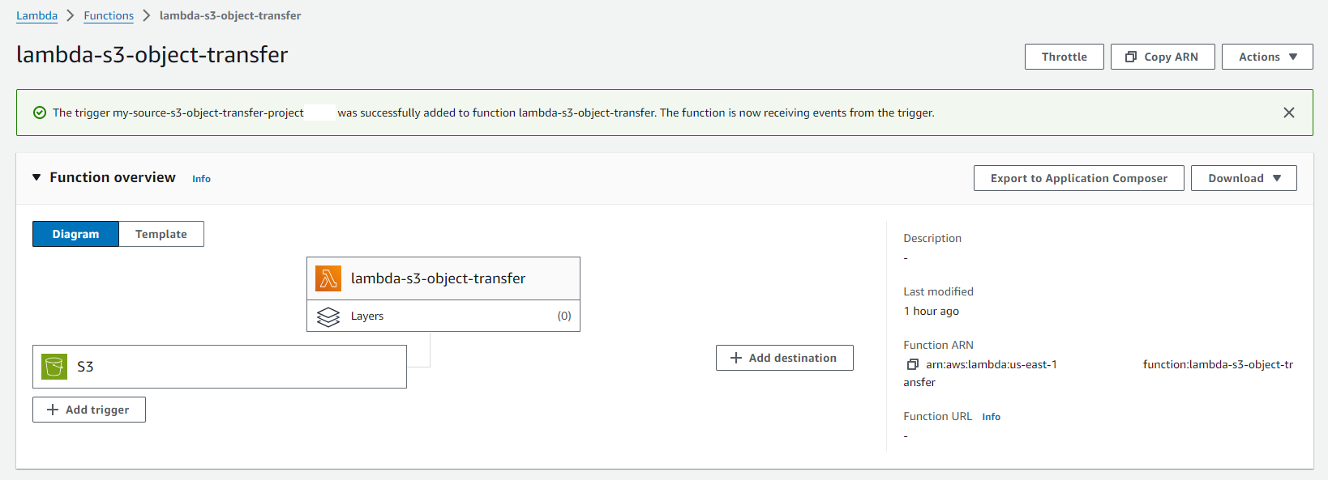This screenshot has width=1328, height=480.
Task: Click the green success checkmark icon
Action: point(39,113)
